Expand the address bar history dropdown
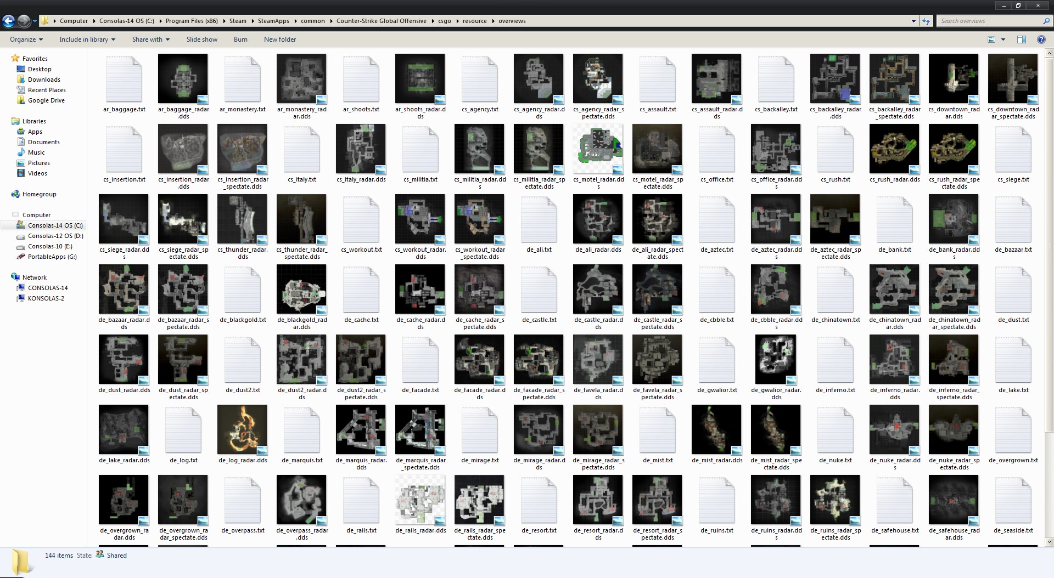The height and width of the screenshot is (578, 1054). coord(913,21)
